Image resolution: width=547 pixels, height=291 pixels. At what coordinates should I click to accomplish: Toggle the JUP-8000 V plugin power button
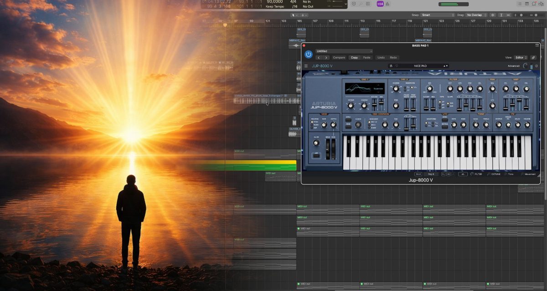(309, 54)
